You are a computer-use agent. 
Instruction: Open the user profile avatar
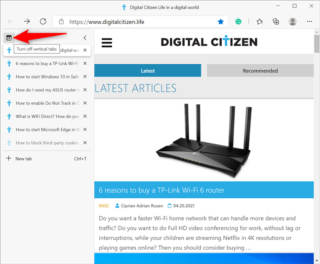point(293,21)
